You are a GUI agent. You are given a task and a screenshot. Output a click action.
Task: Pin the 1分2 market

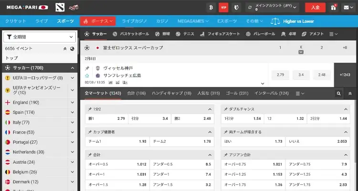click(90, 109)
